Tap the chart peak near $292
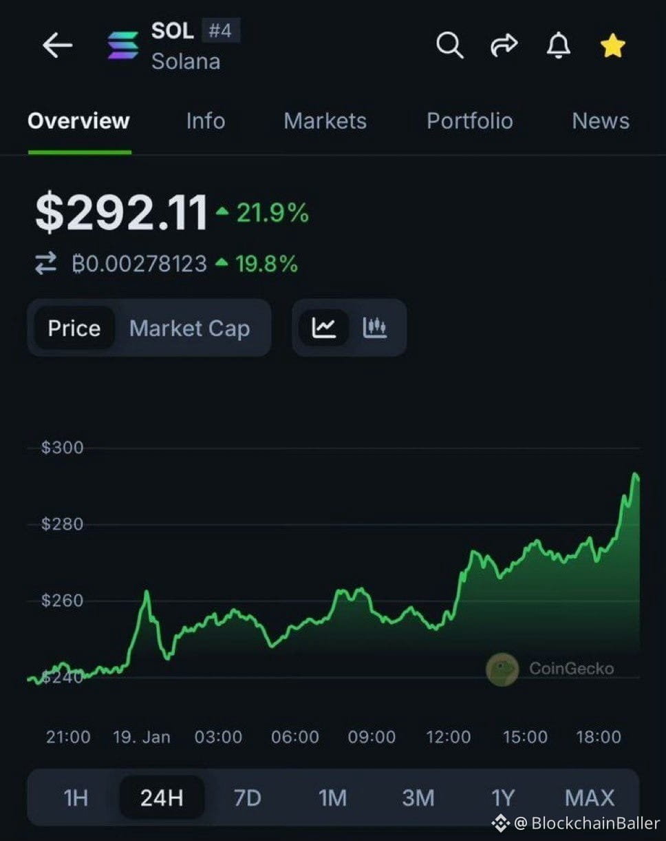This screenshot has width=666, height=841. (x=636, y=475)
